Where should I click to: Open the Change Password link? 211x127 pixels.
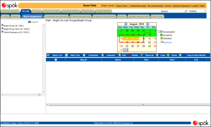tap(181, 6)
